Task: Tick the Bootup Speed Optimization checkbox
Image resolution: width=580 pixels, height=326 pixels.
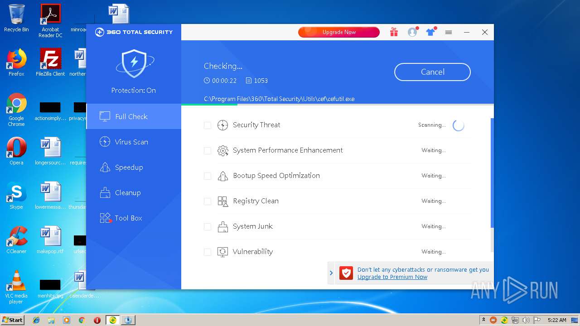Action: 208,176
